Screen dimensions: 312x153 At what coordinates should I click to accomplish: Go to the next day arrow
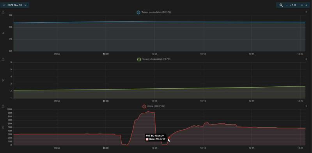(x=25, y=5)
